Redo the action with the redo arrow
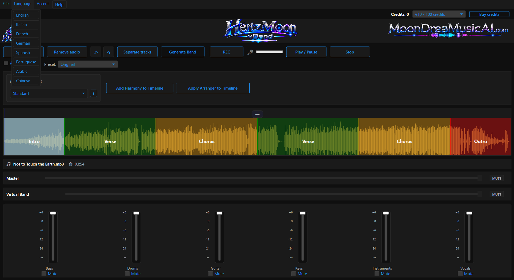 (x=109, y=52)
